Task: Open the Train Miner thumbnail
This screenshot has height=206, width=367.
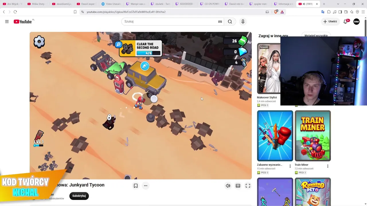Action: click(313, 136)
